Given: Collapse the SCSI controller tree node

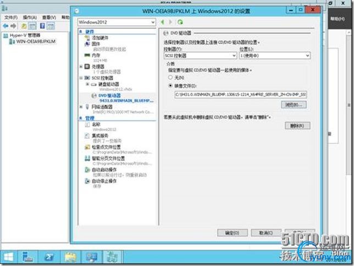Looking at the screenshot, I should [x=81, y=78].
